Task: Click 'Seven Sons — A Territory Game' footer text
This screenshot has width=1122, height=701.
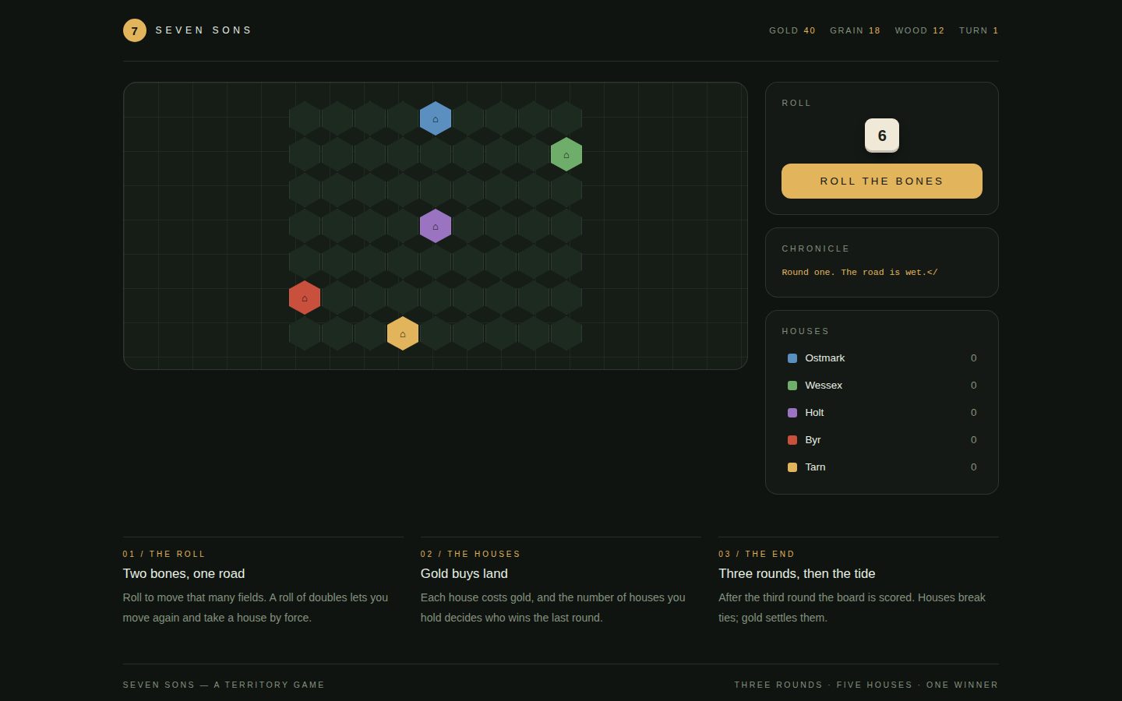Action: (x=224, y=685)
